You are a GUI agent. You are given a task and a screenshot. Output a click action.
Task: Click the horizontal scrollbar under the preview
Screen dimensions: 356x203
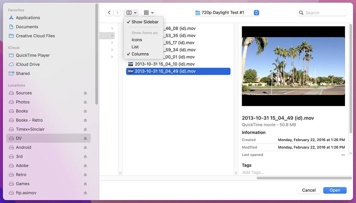coord(304,178)
